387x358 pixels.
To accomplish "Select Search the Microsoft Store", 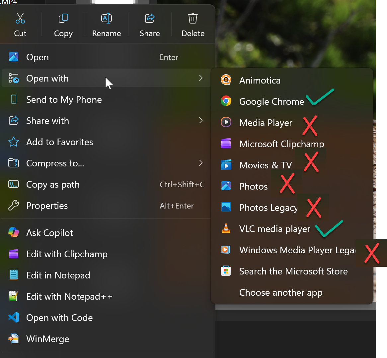I will [x=292, y=271].
